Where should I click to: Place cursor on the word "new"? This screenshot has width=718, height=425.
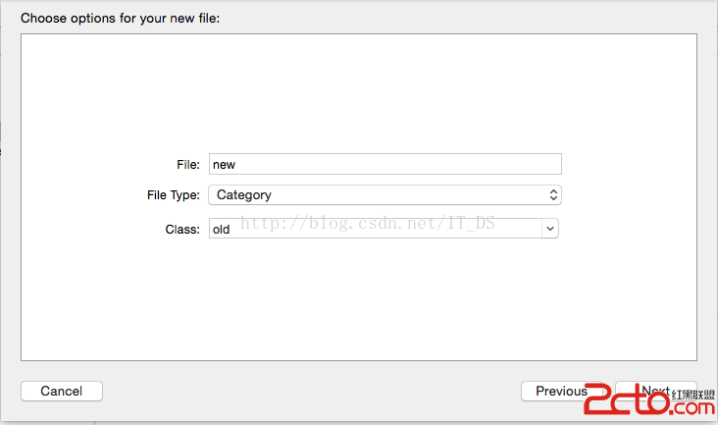coord(225,165)
